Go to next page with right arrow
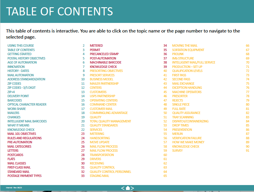254x192 pixels. (132, 188)
